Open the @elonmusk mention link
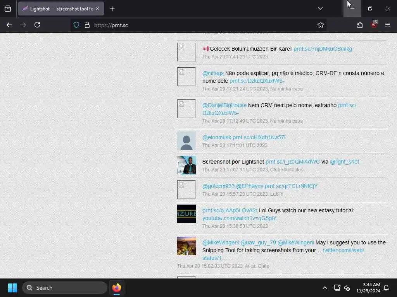 (217, 137)
